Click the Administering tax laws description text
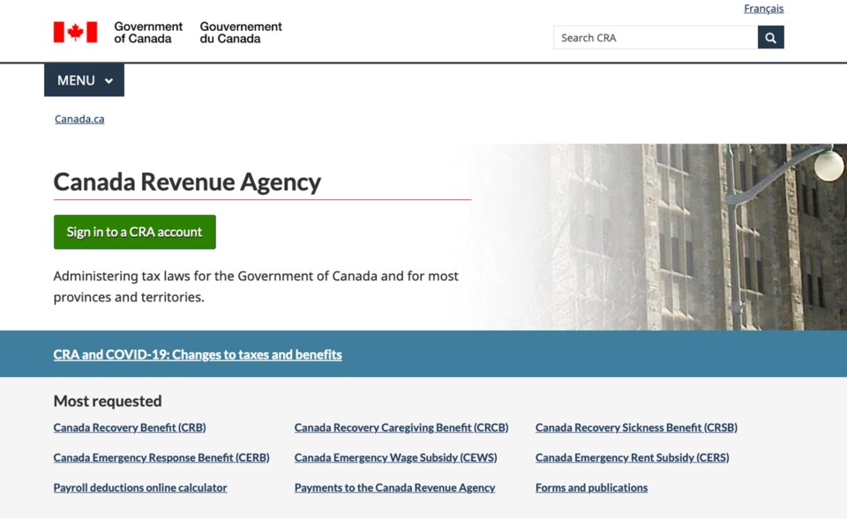The image size is (847, 519). (x=256, y=286)
